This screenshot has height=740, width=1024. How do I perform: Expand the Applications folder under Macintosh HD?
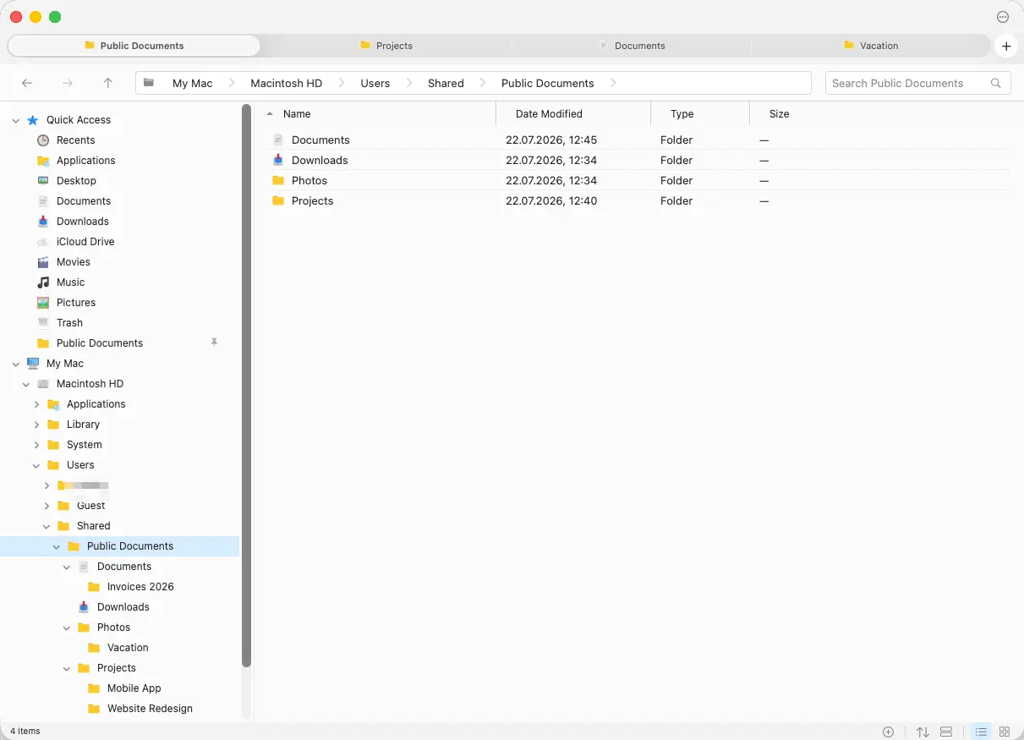[x=36, y=404]
